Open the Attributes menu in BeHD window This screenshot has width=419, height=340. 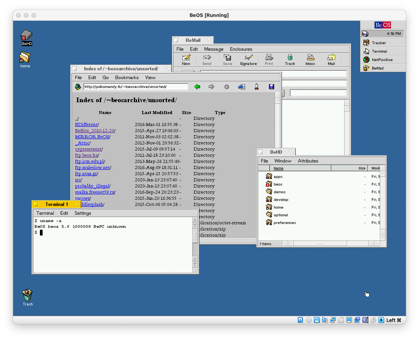[x=308, y=161]
